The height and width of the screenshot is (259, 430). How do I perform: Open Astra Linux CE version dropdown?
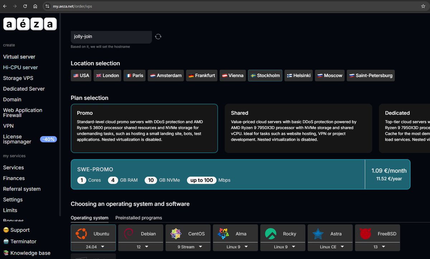point(330,246)
